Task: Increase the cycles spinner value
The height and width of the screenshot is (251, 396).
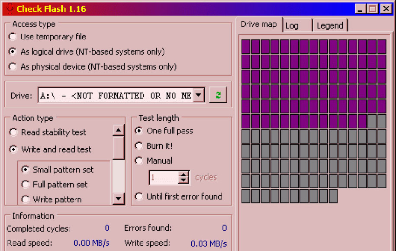Action: point(184,174)
